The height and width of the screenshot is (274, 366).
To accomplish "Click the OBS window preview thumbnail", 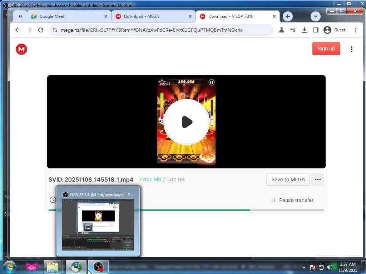I will click(98, 225).
